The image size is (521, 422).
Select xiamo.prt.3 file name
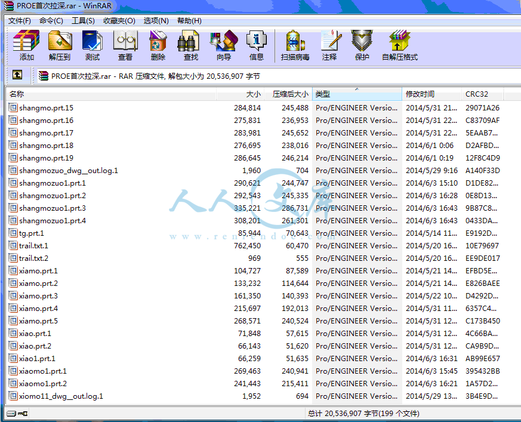pyautogui.click(x=38, y=295)
